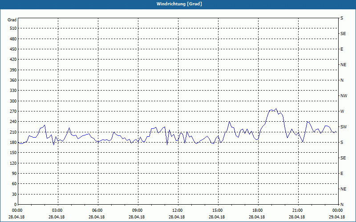Click the 450 y-axis label
The width and height of the screenshot is (356, 222).
[13, 49]
